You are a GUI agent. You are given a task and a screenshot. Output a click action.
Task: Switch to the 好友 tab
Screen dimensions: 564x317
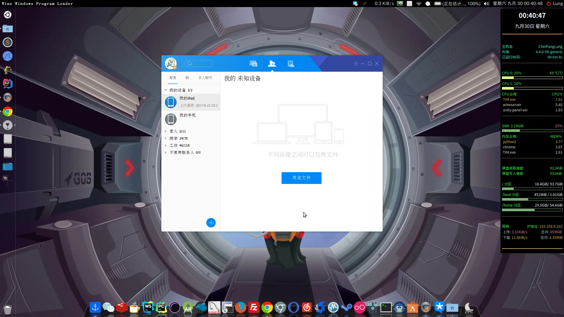click(x=173, y=78)
